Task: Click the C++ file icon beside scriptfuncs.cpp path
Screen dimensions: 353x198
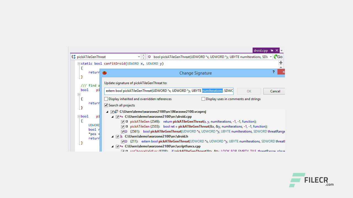Action: click(121, 146)
